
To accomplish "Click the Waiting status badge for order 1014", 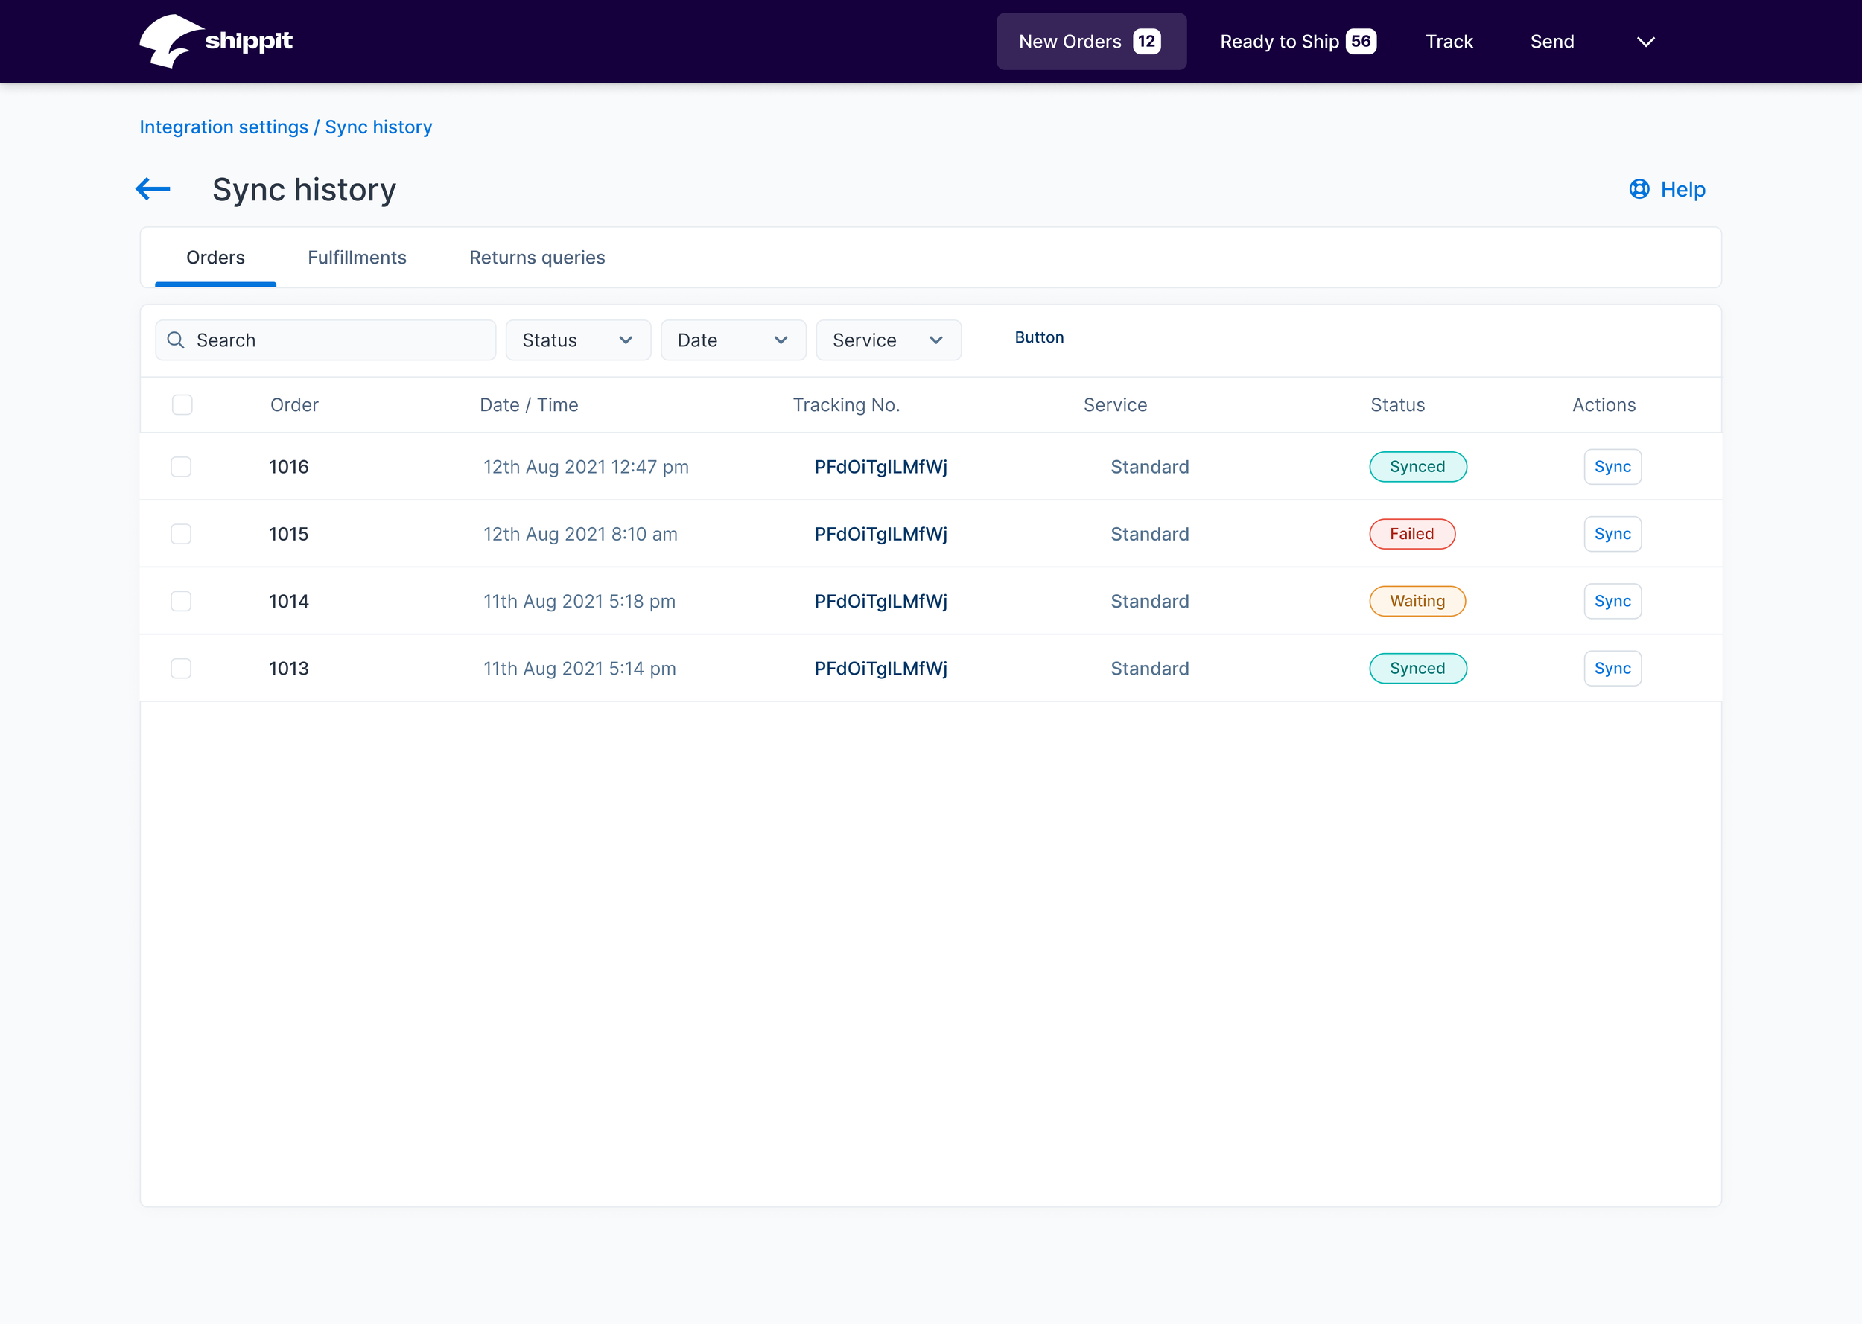I will point(1417,602).
